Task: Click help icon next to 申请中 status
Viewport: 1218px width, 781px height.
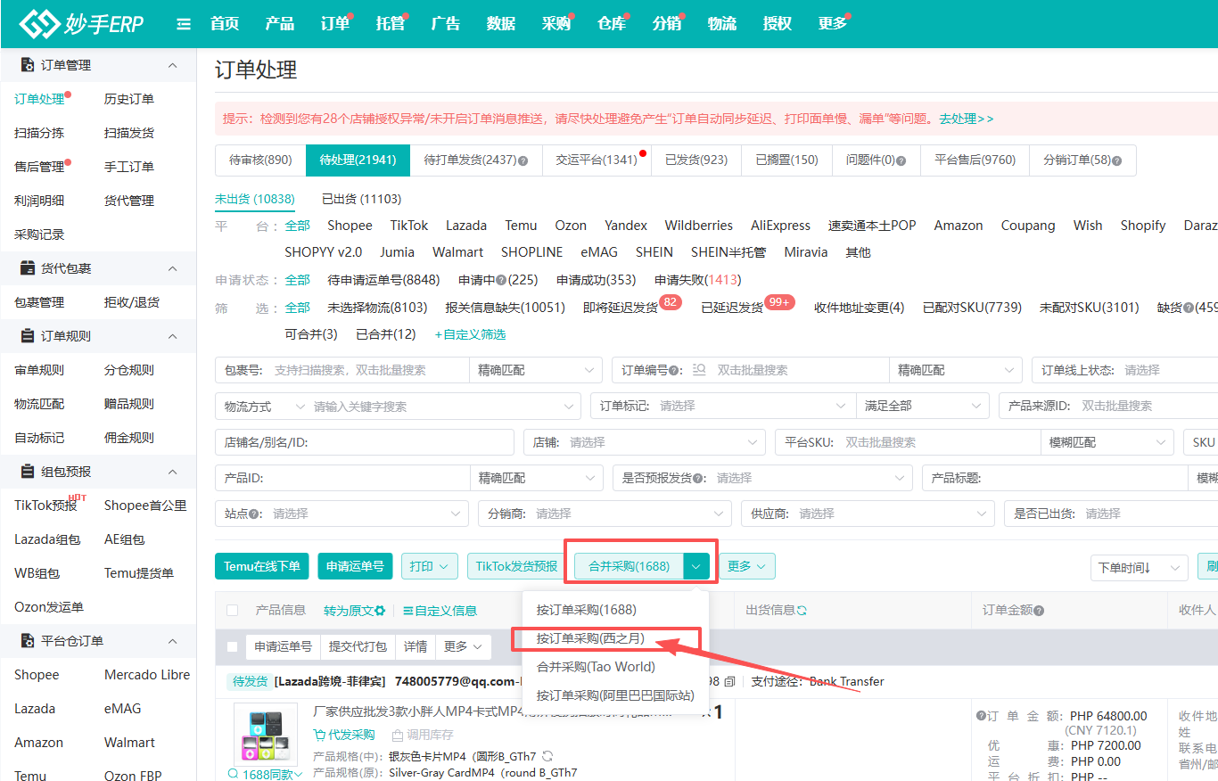Action: [x=501, y=280]
